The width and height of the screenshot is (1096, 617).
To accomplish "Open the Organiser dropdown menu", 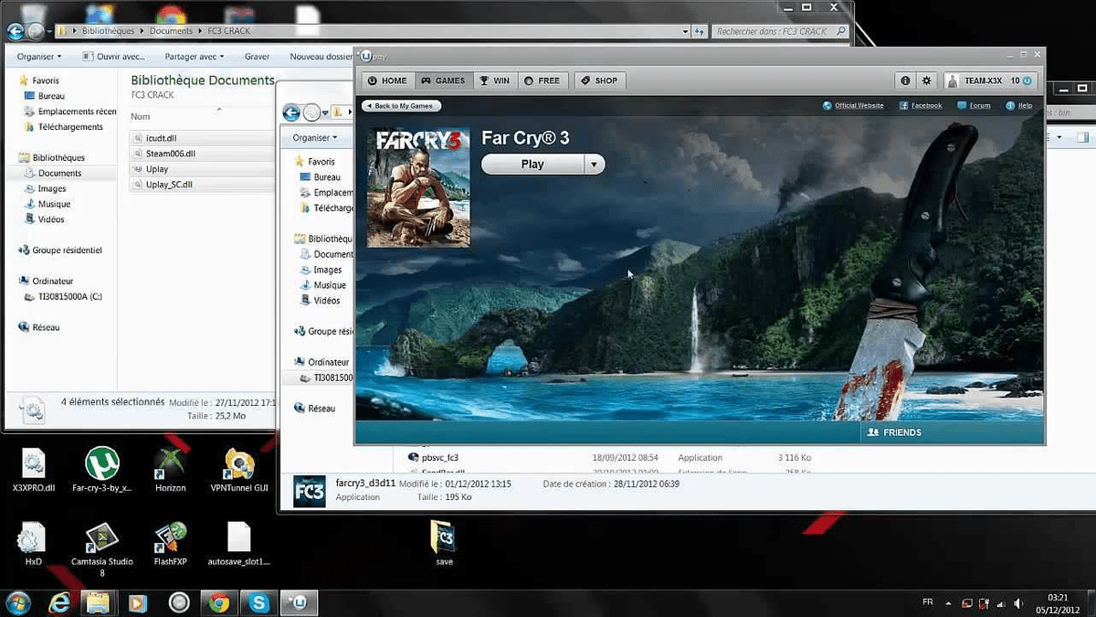I will (x=39, y=57).
